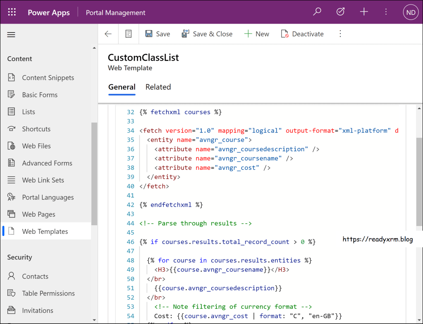Screen dimensions: 423x324
Task: Open the task flow target icon
Action: click(340, 12)
